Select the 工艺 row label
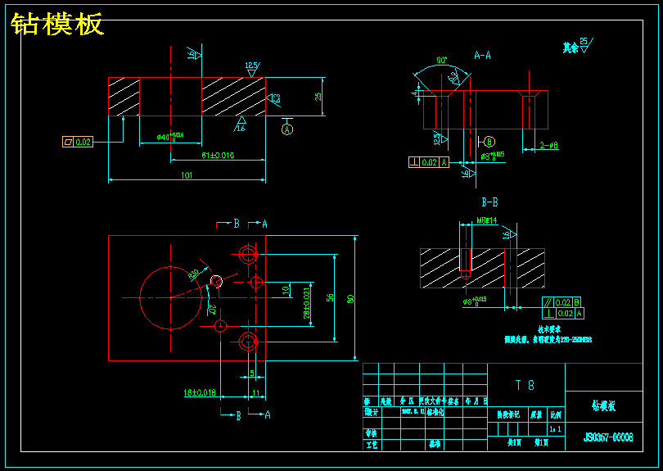663x471 pixels. [x=372, y=445]
